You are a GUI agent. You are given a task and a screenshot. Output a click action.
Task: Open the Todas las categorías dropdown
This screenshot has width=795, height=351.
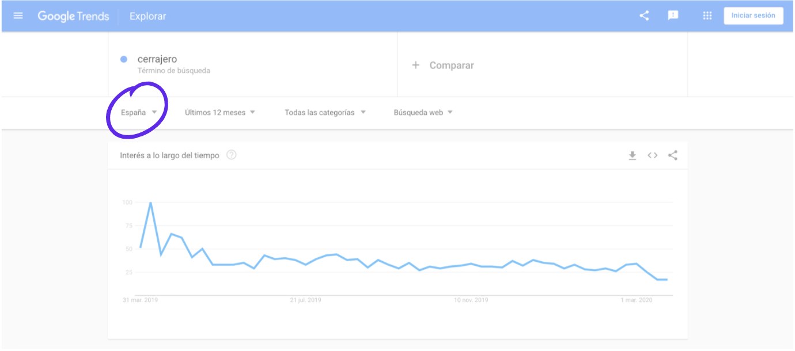pyautogui.click(x=325, y=113)
